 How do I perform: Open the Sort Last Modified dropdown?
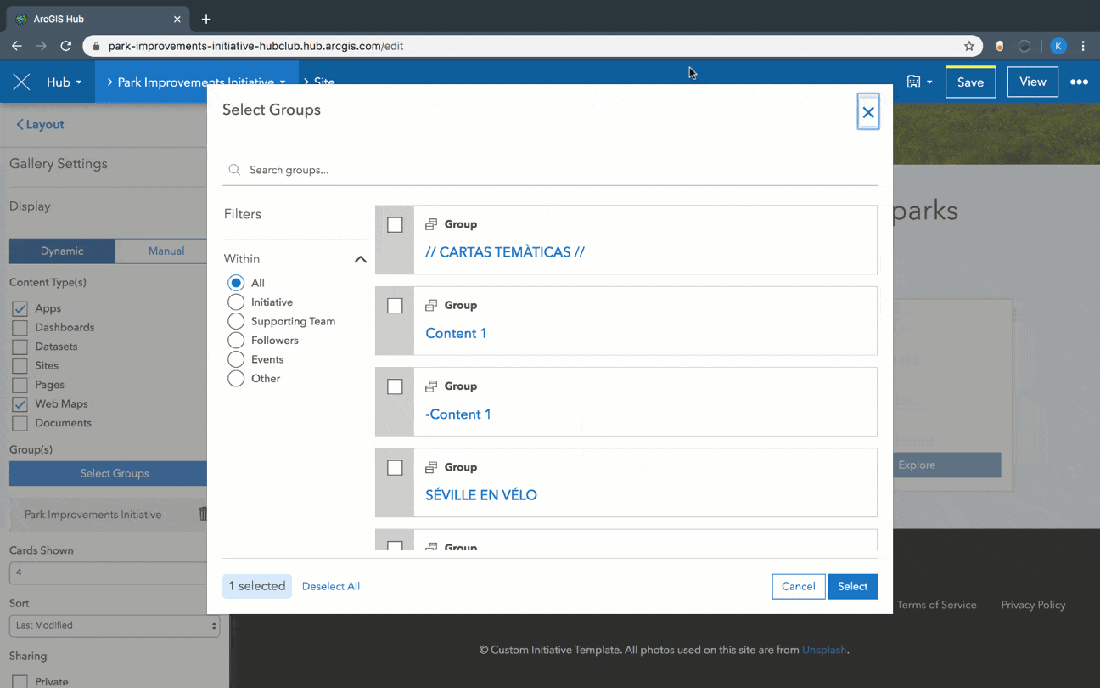point(115,626)
